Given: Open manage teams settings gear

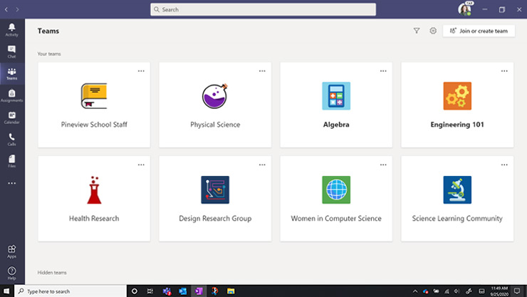Looking at the screenshot, I should point(433,31).
